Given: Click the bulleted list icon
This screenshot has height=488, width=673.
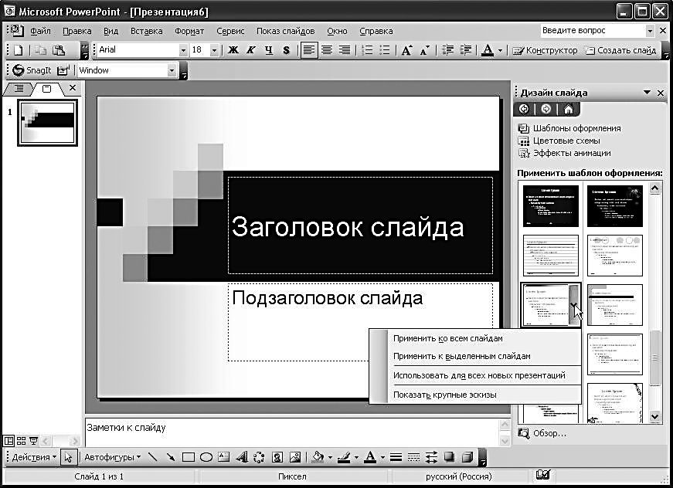Looking at the screenshot, I should [x=385, y=50].
